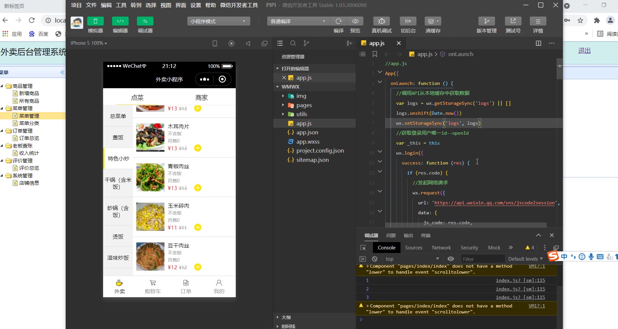Click the 真机调试 remote debug icon
Viewport: 618px width, 329px height.
tap(382, 21)
